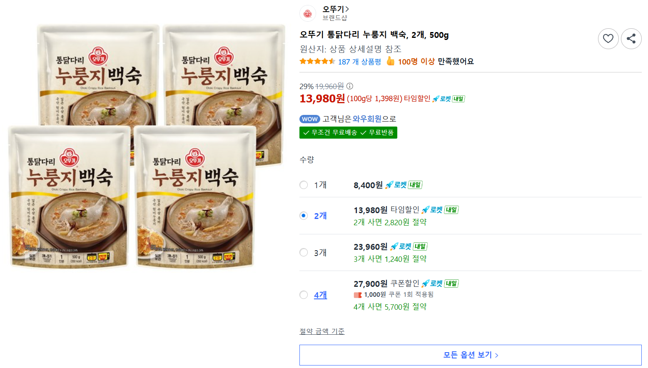Click the price info circle icon
This screenshot has height=368, width=648.
point(350,86)
